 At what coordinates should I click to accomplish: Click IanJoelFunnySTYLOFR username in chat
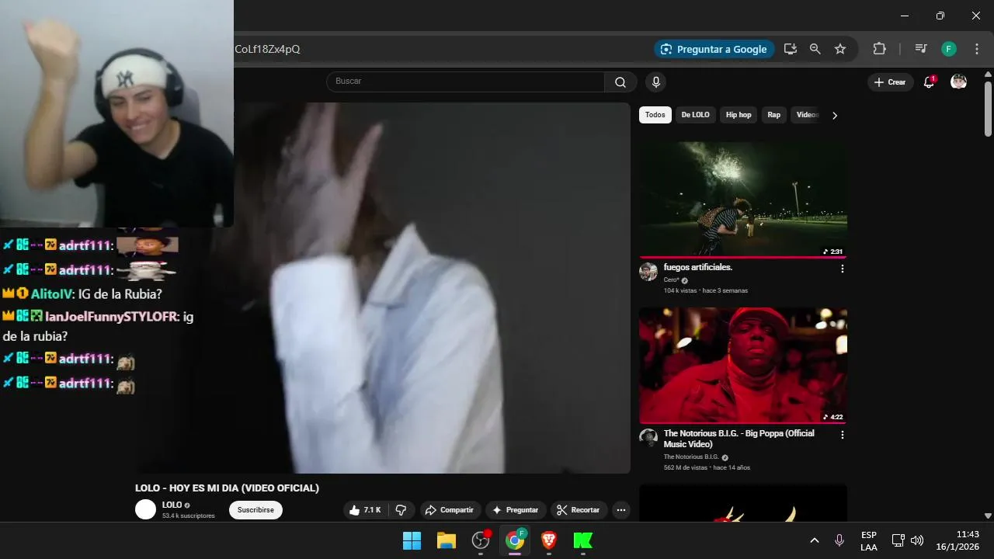click(x=113, y=317)
